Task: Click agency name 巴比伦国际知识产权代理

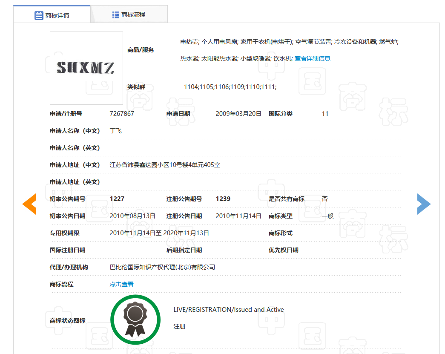Action: coord(162,267)
